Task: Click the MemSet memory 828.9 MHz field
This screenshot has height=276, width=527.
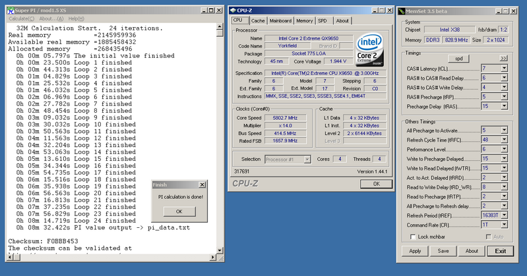Action: [456, 40]
